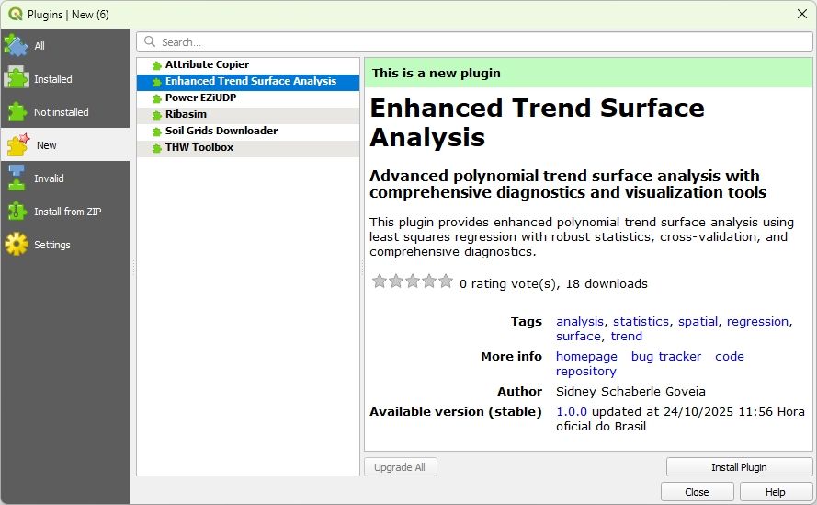Open the Install from ZIP tab

65,212
